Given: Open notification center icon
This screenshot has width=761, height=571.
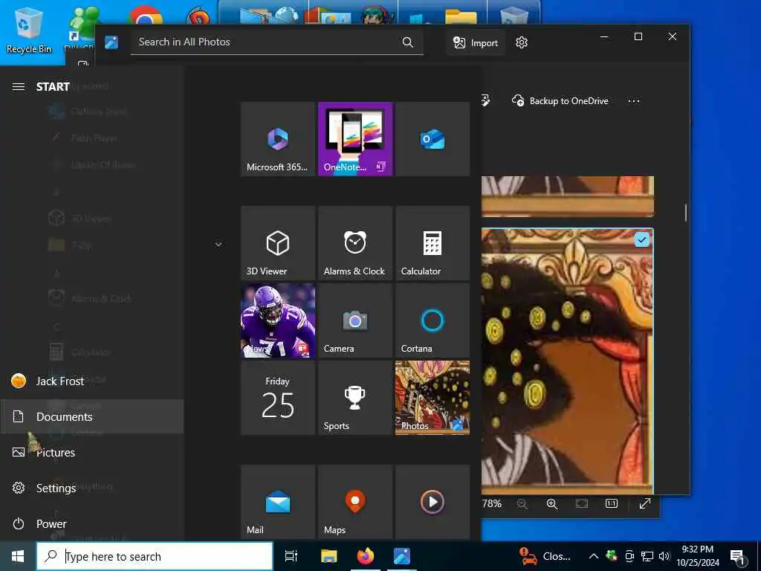Looking at the screenshot, I should tap(738, 556).
